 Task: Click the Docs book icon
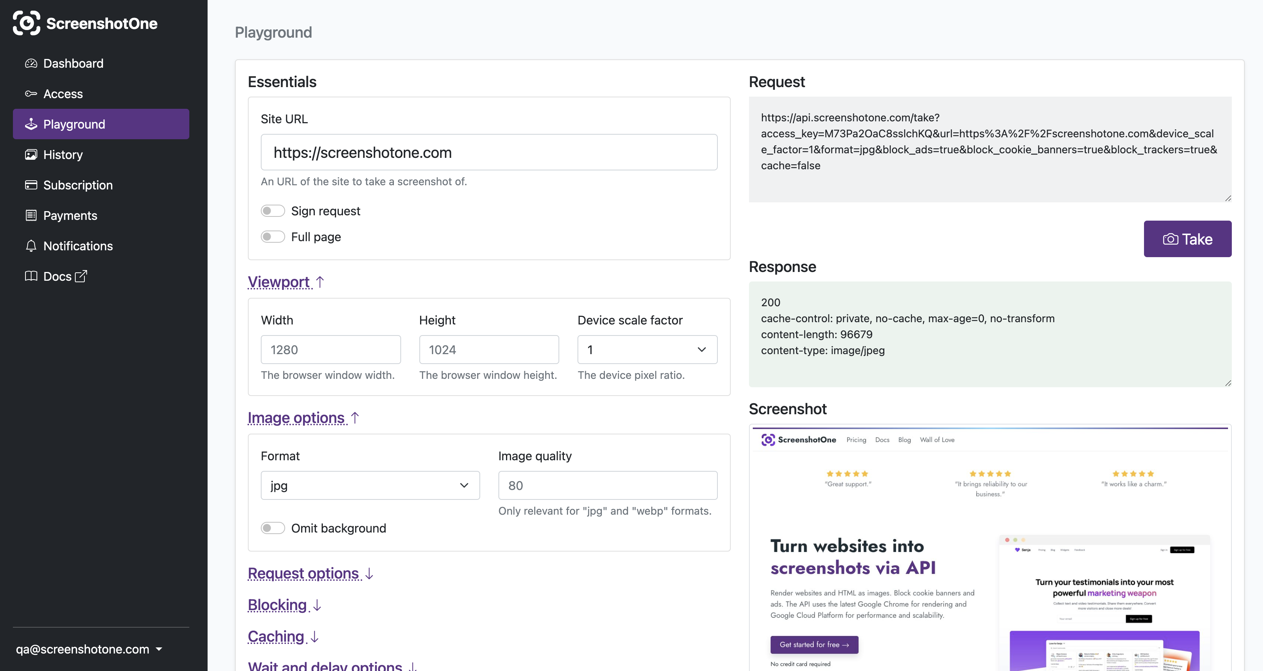pyautogui.click(x=31, y=276)
